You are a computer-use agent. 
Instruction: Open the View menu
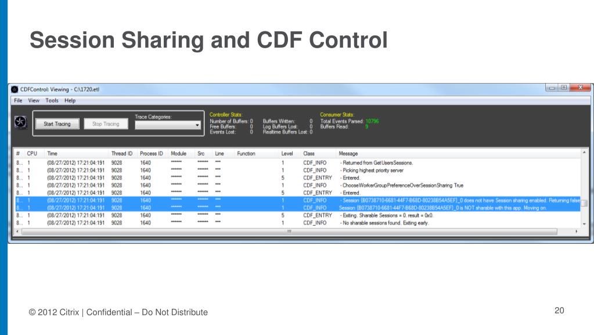(34, 100)
